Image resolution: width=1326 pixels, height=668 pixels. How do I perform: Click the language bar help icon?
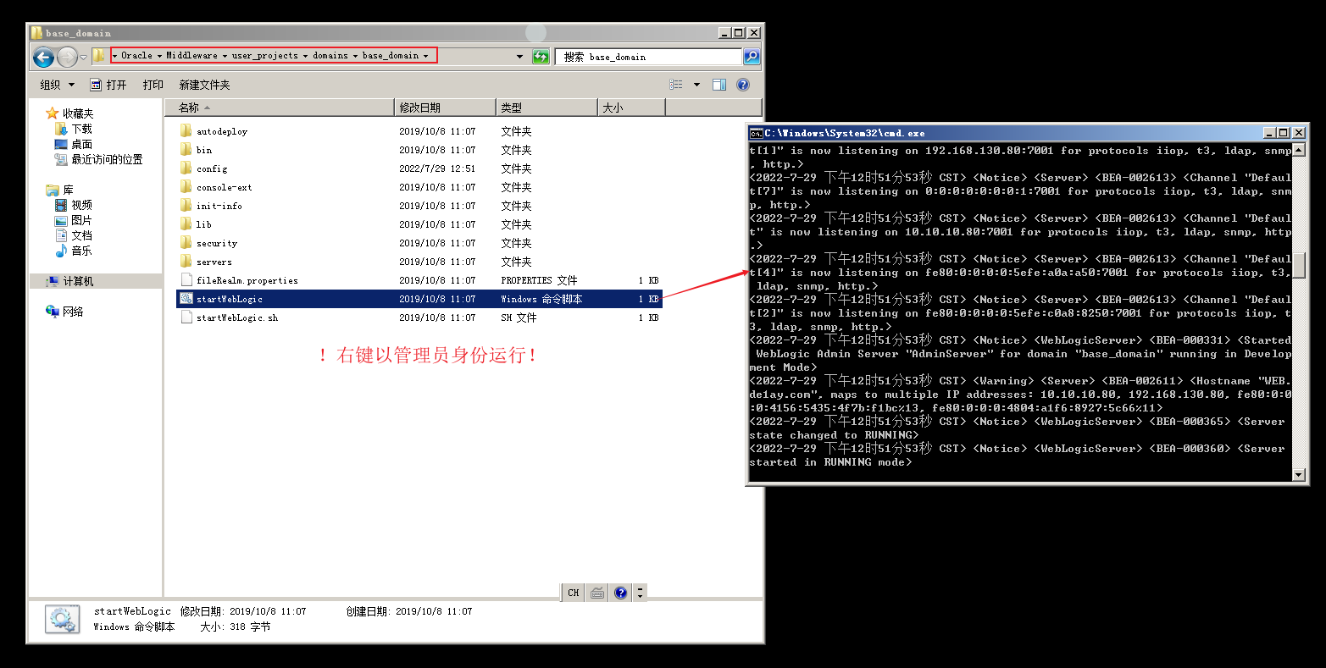point(621,593)
